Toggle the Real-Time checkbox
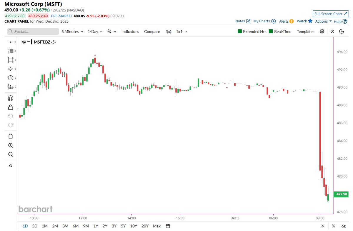Image resolution: width=353 pixels, height=231 pixels. (280, 31)
